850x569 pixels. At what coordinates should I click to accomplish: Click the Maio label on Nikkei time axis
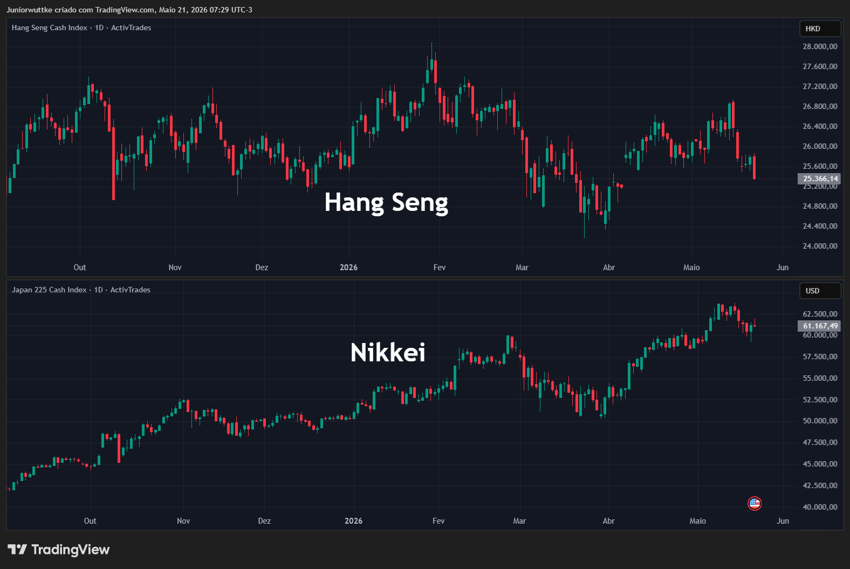697,521
